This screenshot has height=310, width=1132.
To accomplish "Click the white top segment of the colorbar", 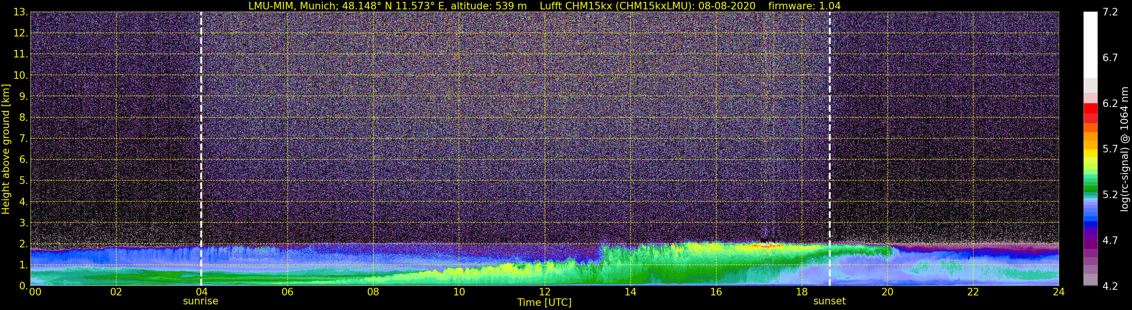I will coord(1090,45).
